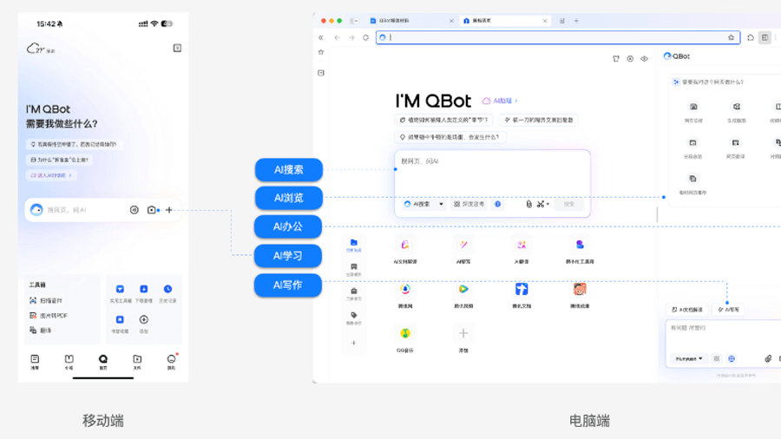This screenshot has width=781, height=439.
Task: Close the active new tab page tab
Action: pyautogui.click(x=545, y=21)
